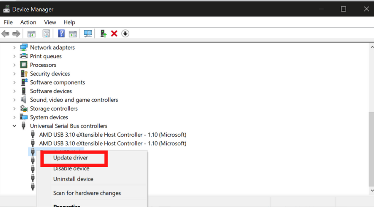Screen dimensions: 374x207
Task: Click the Universal Serial Bus controllers USB icon
Action: click(23, 126)
